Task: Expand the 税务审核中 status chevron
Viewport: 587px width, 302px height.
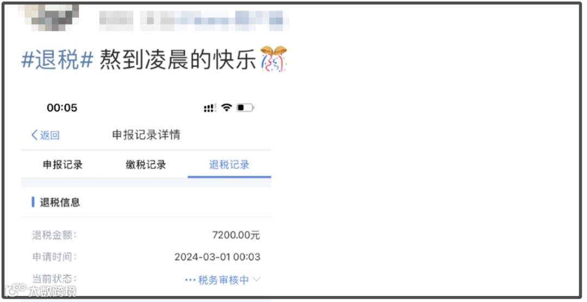Action: pyautogui.click(x=257, y=279)
